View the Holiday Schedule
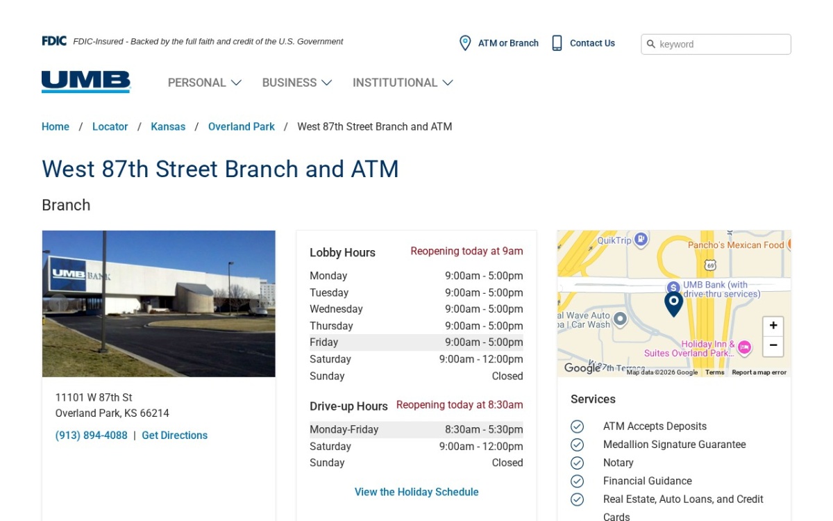 tap(416, 492)
